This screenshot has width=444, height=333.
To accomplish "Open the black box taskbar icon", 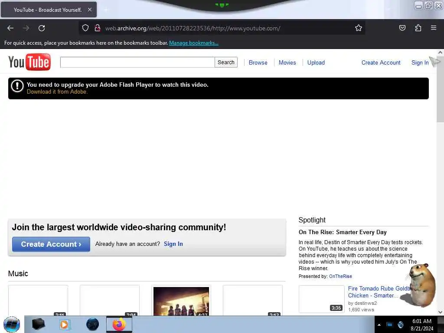I will pos(38,324).
